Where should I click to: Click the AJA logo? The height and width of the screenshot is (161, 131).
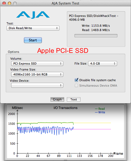coord(33,15)
